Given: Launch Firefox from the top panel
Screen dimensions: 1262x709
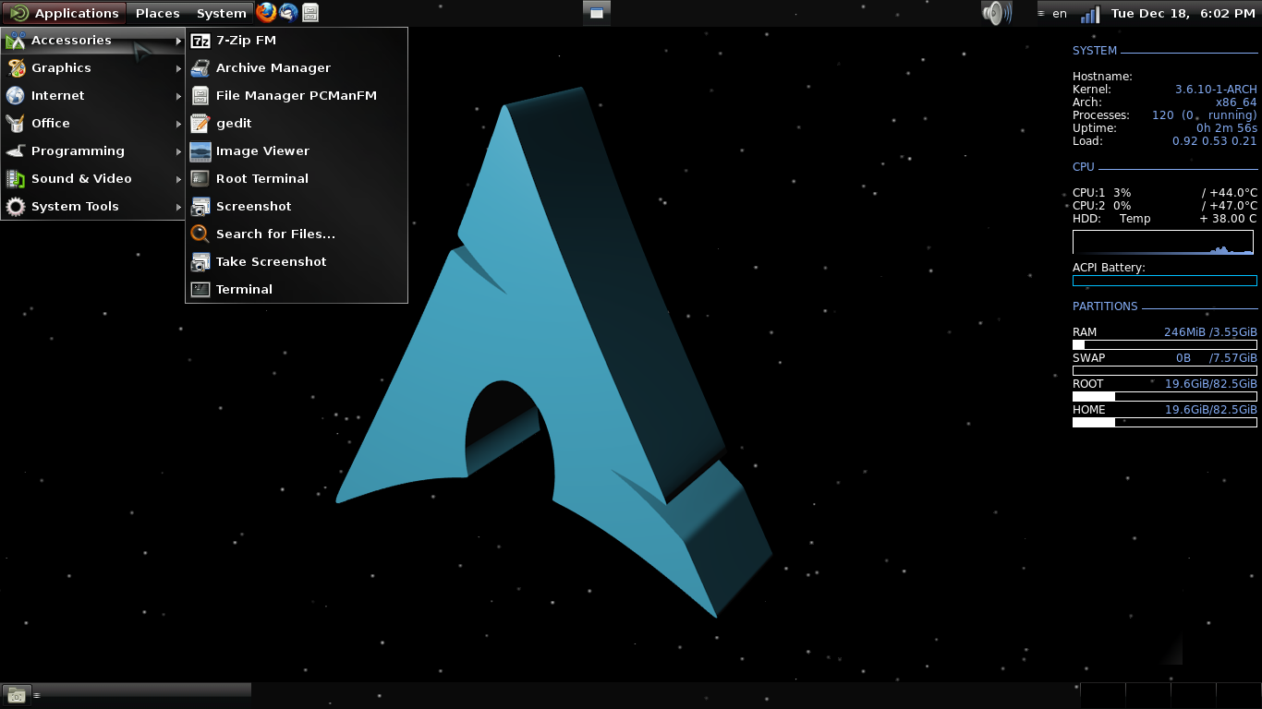Looking at the screenshot, I should click(x=266, y=13).
